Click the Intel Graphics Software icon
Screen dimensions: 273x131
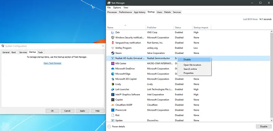113,95
